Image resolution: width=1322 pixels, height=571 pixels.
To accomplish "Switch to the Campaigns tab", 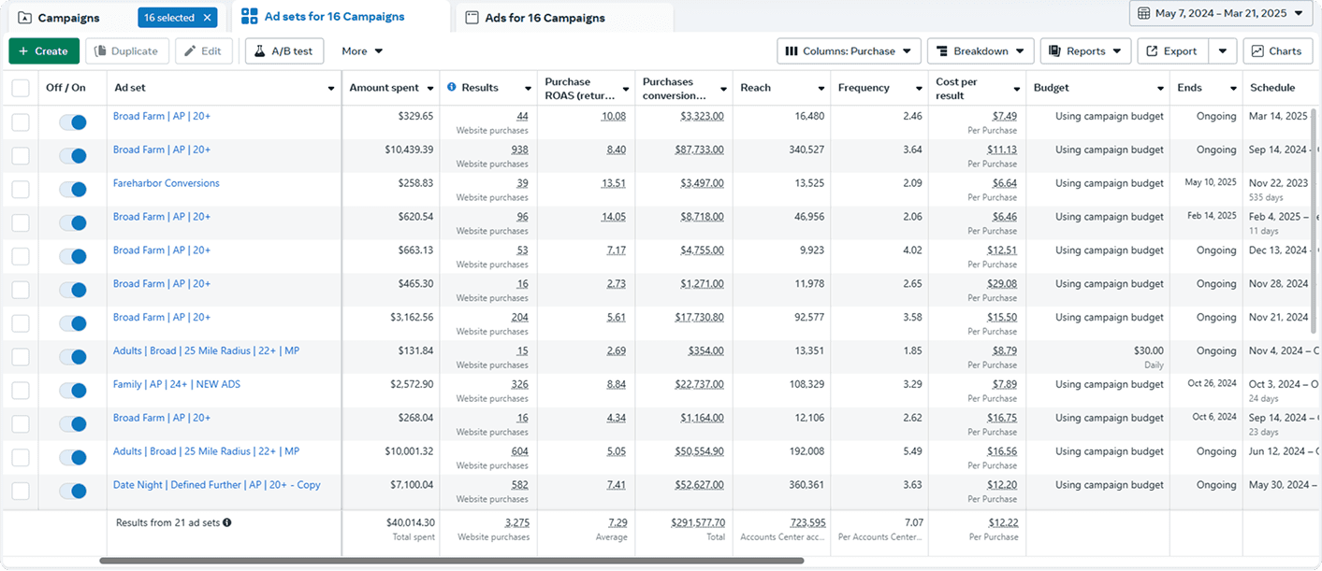I will [x=68, y=18].
